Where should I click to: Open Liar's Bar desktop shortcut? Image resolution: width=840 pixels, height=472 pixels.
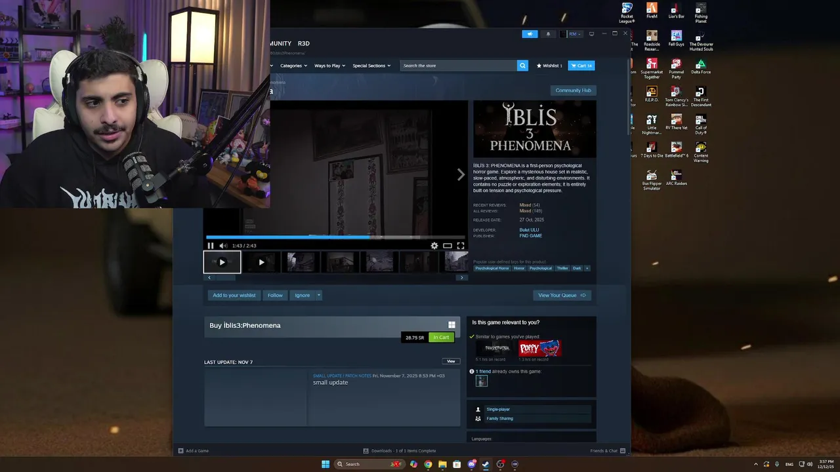(676, 10)
